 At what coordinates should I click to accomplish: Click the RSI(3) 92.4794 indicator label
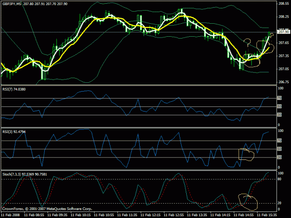(x=14, y=132)
